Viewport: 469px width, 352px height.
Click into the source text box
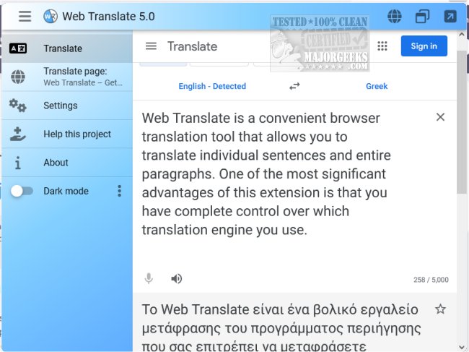(266, 174)
